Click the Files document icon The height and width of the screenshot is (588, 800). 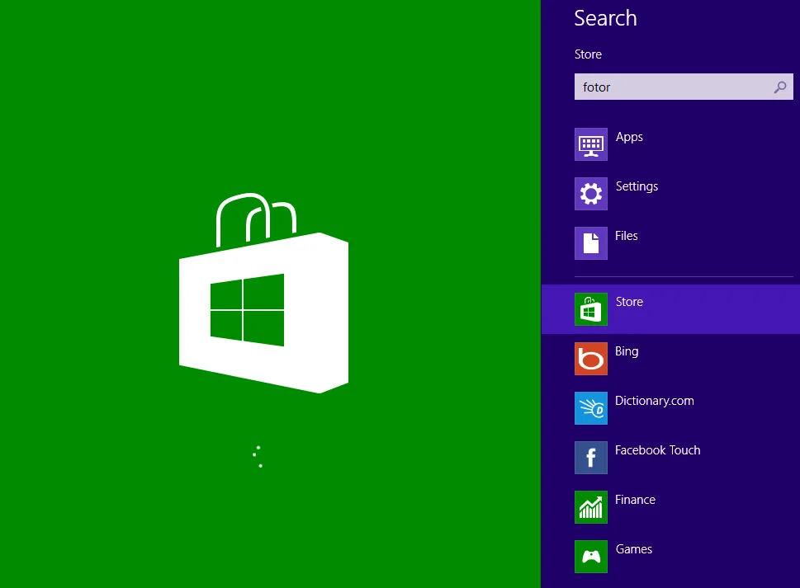pyautogui.click(x=590, y=243)
